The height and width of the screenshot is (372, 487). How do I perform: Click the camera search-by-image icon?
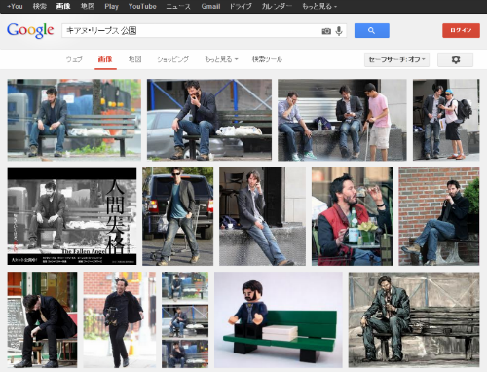[326, 31]
